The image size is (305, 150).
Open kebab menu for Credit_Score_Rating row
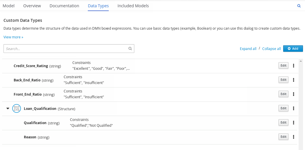pyautogui.click(x=293, y=66)
